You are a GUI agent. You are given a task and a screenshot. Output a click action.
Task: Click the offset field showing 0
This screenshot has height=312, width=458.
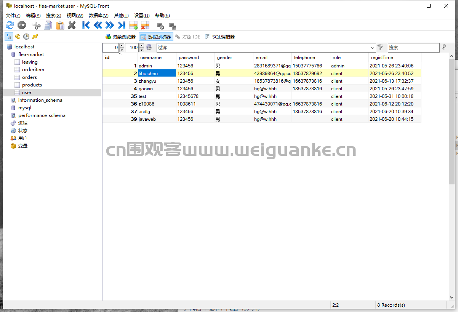tap(111, 48)
